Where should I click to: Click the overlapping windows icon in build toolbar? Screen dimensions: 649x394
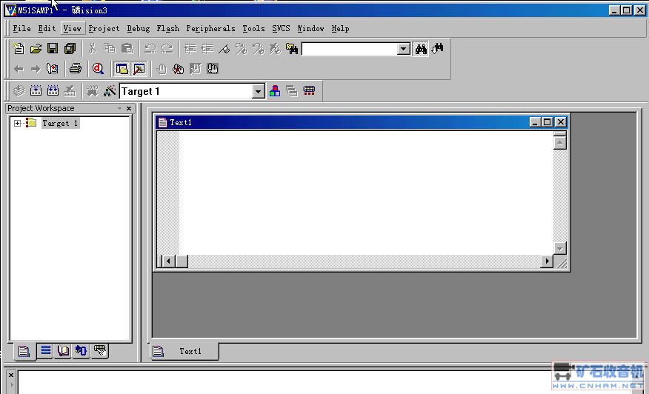(x=292, y=90)
